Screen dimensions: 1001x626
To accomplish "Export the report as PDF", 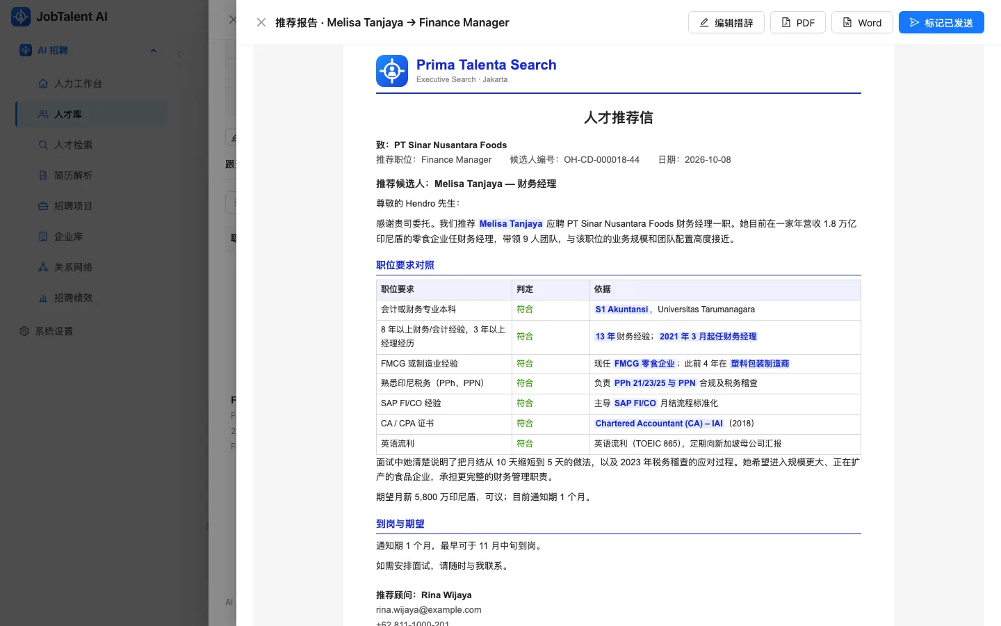I will (797, 22).
